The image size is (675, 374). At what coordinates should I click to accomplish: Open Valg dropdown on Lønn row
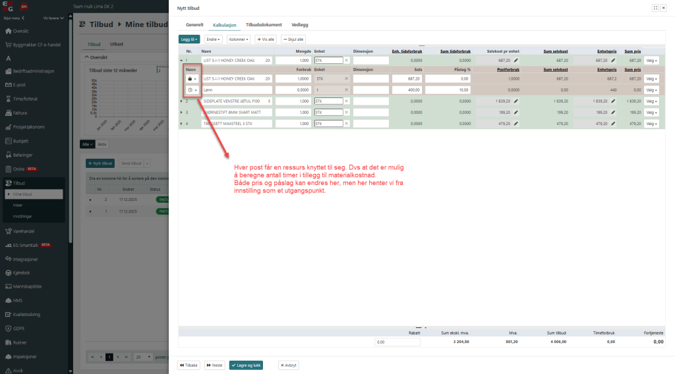tap(651, 90)
